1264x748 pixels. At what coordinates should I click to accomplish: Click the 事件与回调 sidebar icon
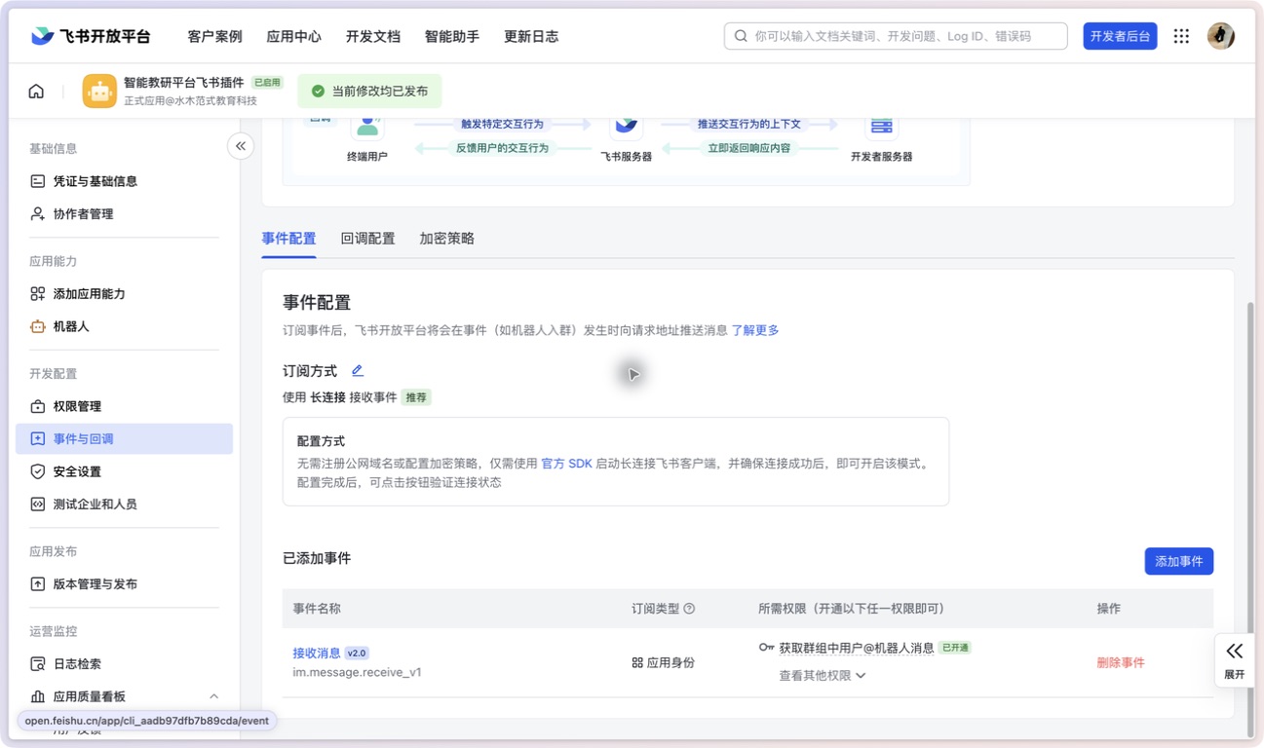(x=37, y=438)
